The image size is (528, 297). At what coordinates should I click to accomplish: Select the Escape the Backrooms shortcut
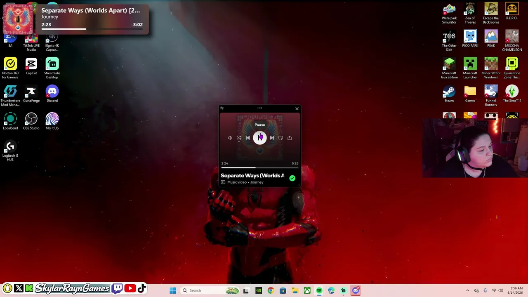tap(491, 14)
